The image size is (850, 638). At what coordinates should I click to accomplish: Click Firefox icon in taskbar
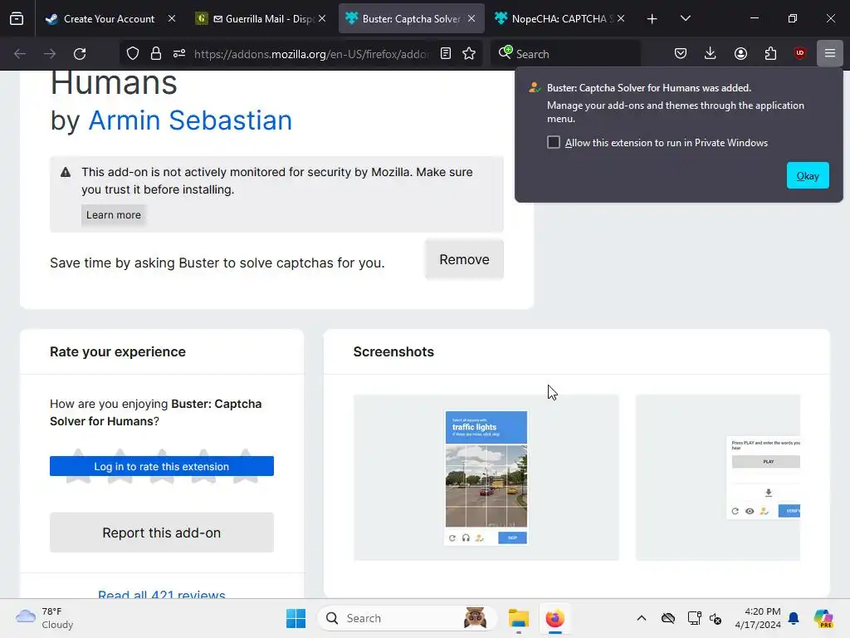click(x=554, y=618)
